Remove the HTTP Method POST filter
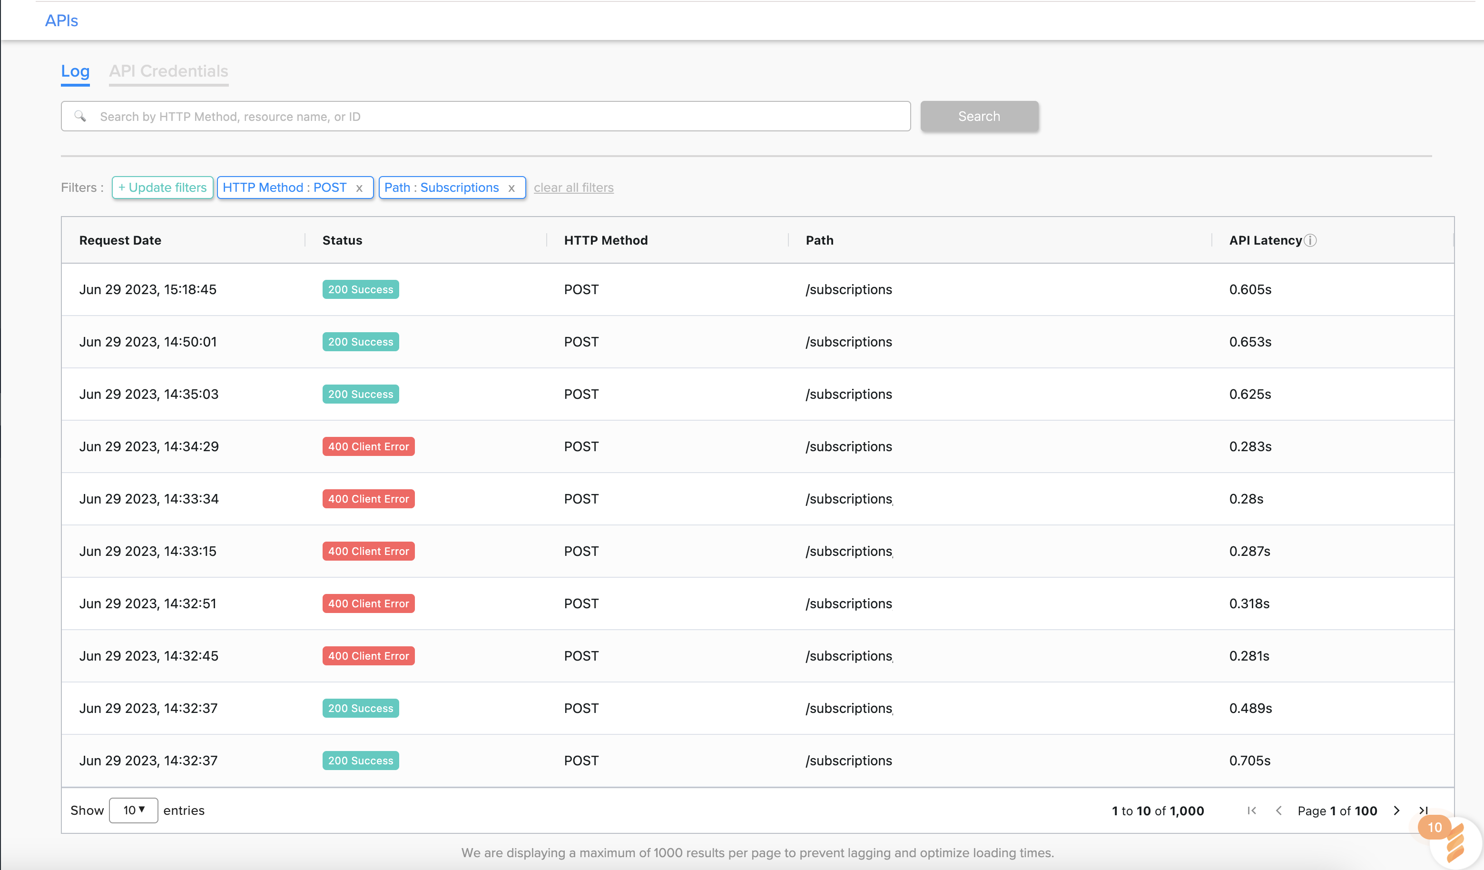 (x=359, y=188)
